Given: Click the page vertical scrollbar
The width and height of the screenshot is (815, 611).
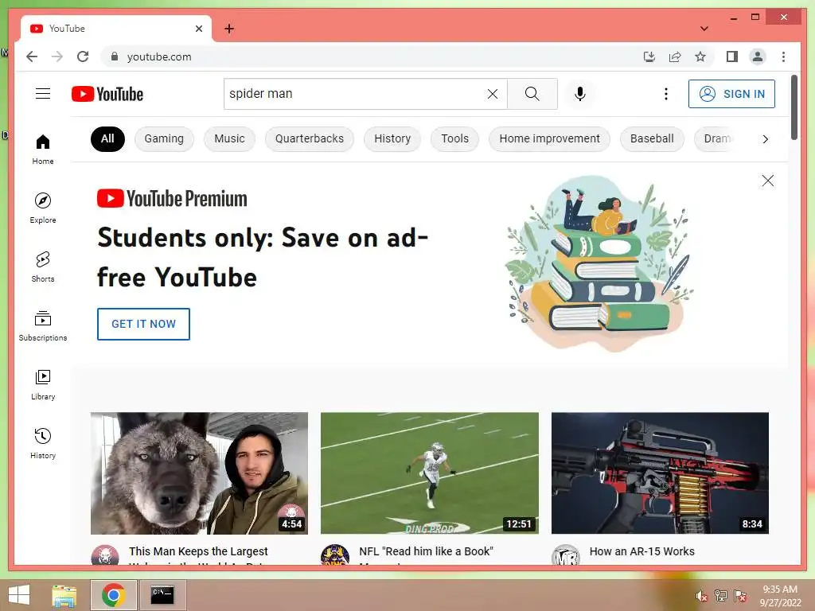Looking at the screenshot, I should click(794, 107).
